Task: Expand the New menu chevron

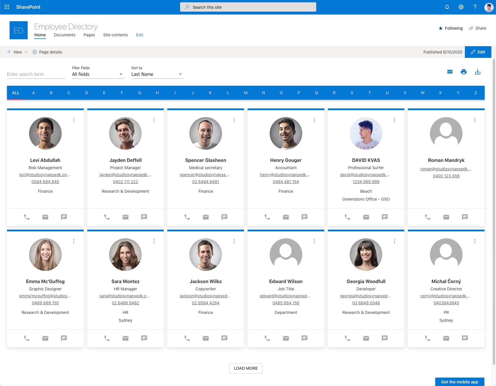Action: pyautogui.click(x=26, y=52)
